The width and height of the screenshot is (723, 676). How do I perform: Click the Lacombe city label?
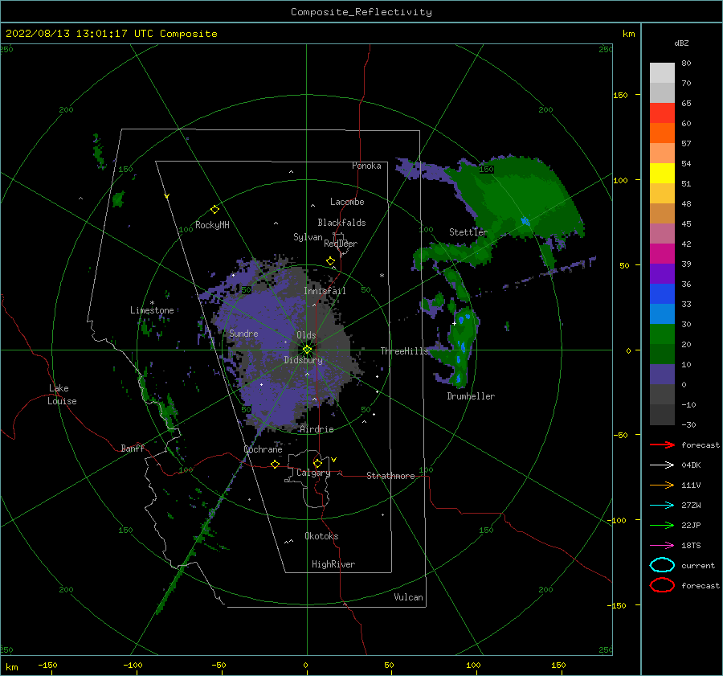[347, 202]
